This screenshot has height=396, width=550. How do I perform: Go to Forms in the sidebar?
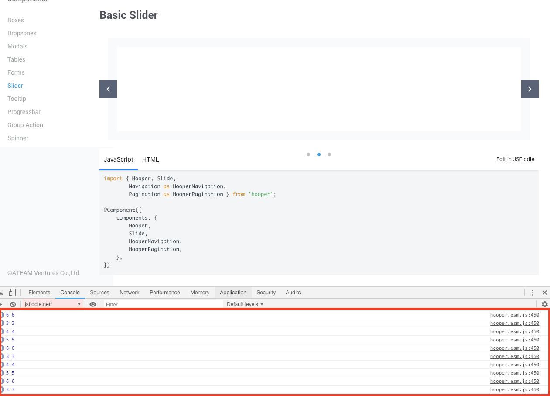pos(16,72)
